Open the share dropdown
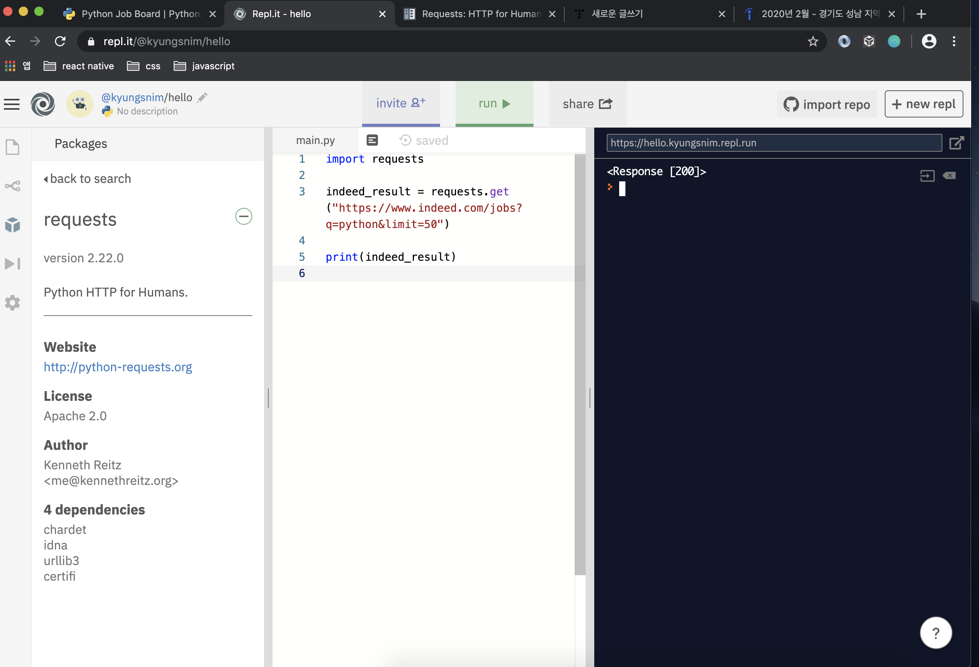 (x=587, y=104)
